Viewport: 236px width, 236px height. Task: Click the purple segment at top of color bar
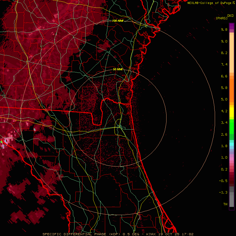click(232, 26)
